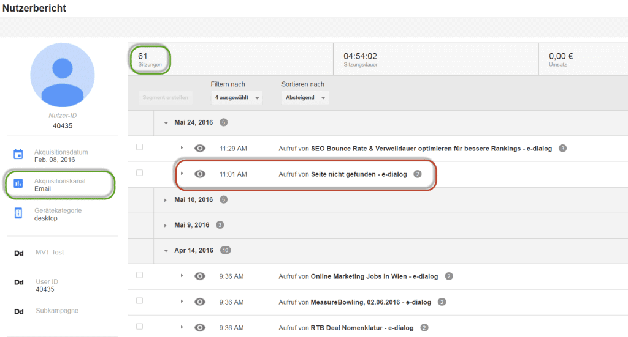Click the Akquisitionskanal bar chart icon
This screenshot has width=628, height=337.
click(x=18, y=183)
